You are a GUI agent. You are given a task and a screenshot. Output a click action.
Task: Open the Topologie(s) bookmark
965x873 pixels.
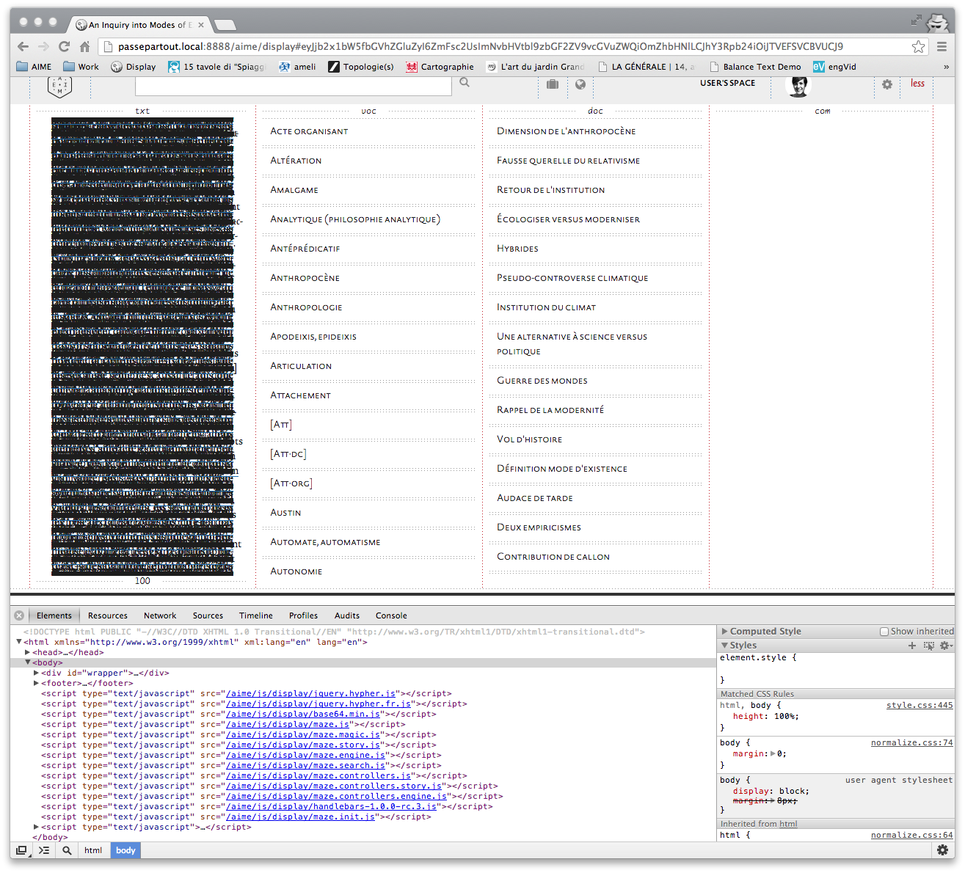click(x=361, y=67)
